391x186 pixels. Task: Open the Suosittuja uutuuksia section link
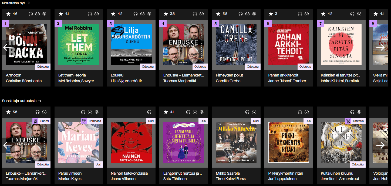click(x=22, y=101)
